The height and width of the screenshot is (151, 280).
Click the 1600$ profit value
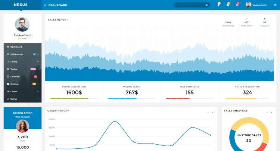74,92
